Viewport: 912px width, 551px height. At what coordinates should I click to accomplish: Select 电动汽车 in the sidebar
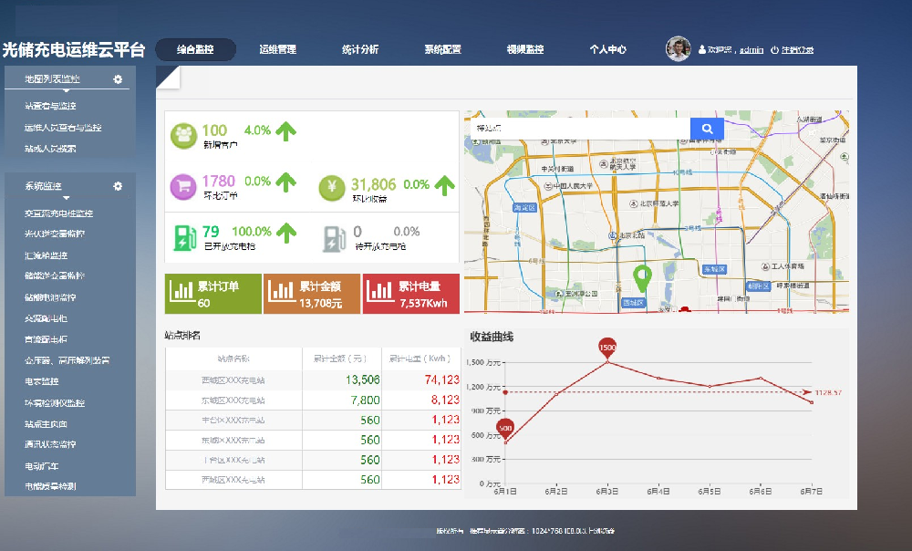coord(42,466)
